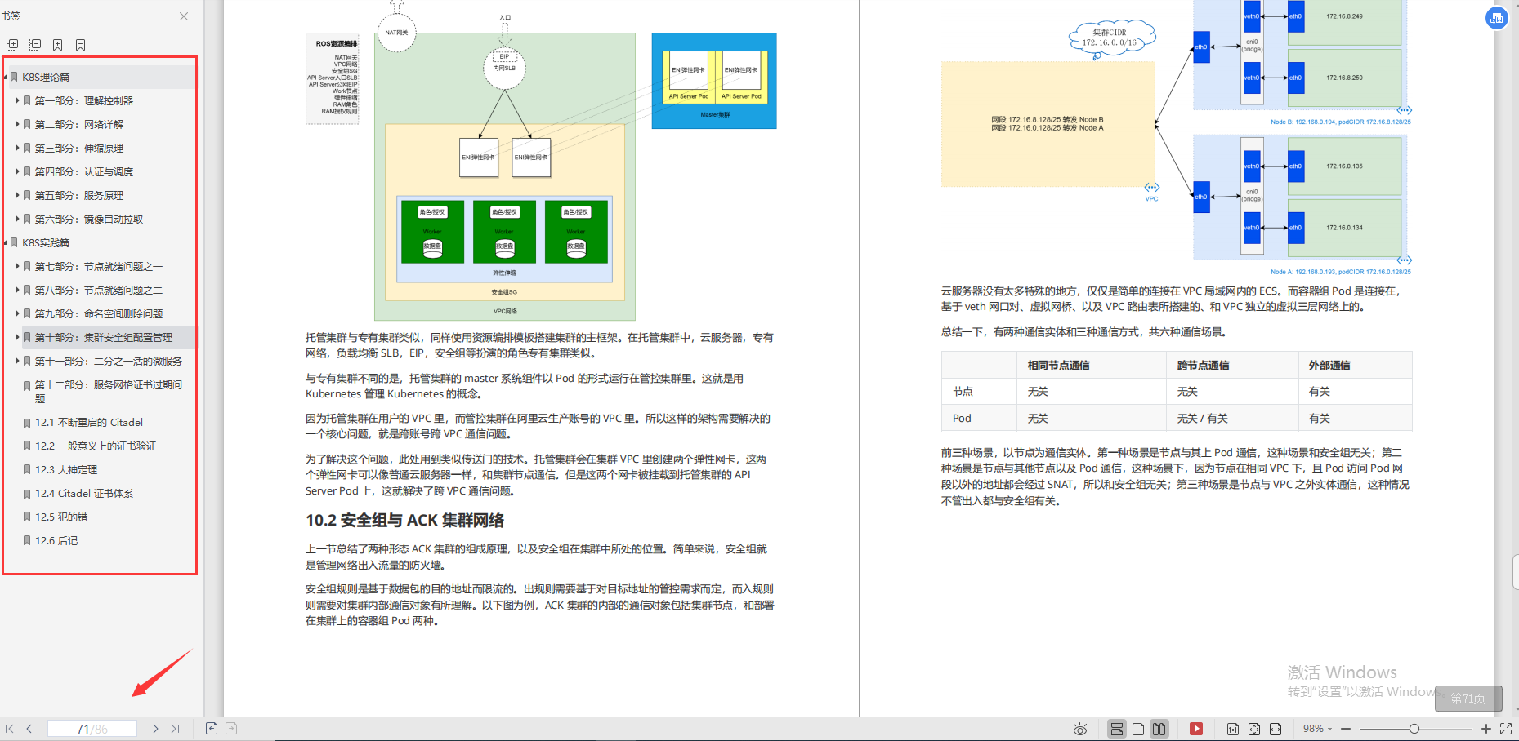Viewport: 1519px width, 741px height.
Task: Collapse all bookmarks icon
Action: click(x=35, y=45)
